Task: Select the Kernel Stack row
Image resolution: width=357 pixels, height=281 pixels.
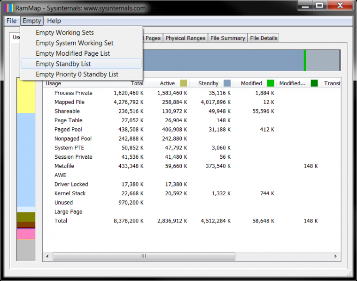Action: (x=192, y=193)
